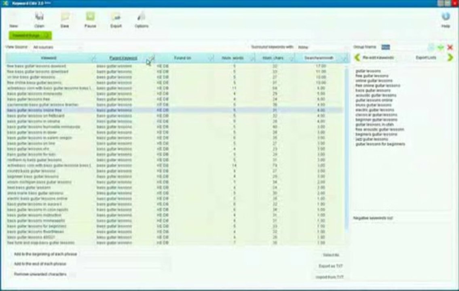Sort by Searches/month column header
Viewport: 459px width, 291px height.
point(319,58)
